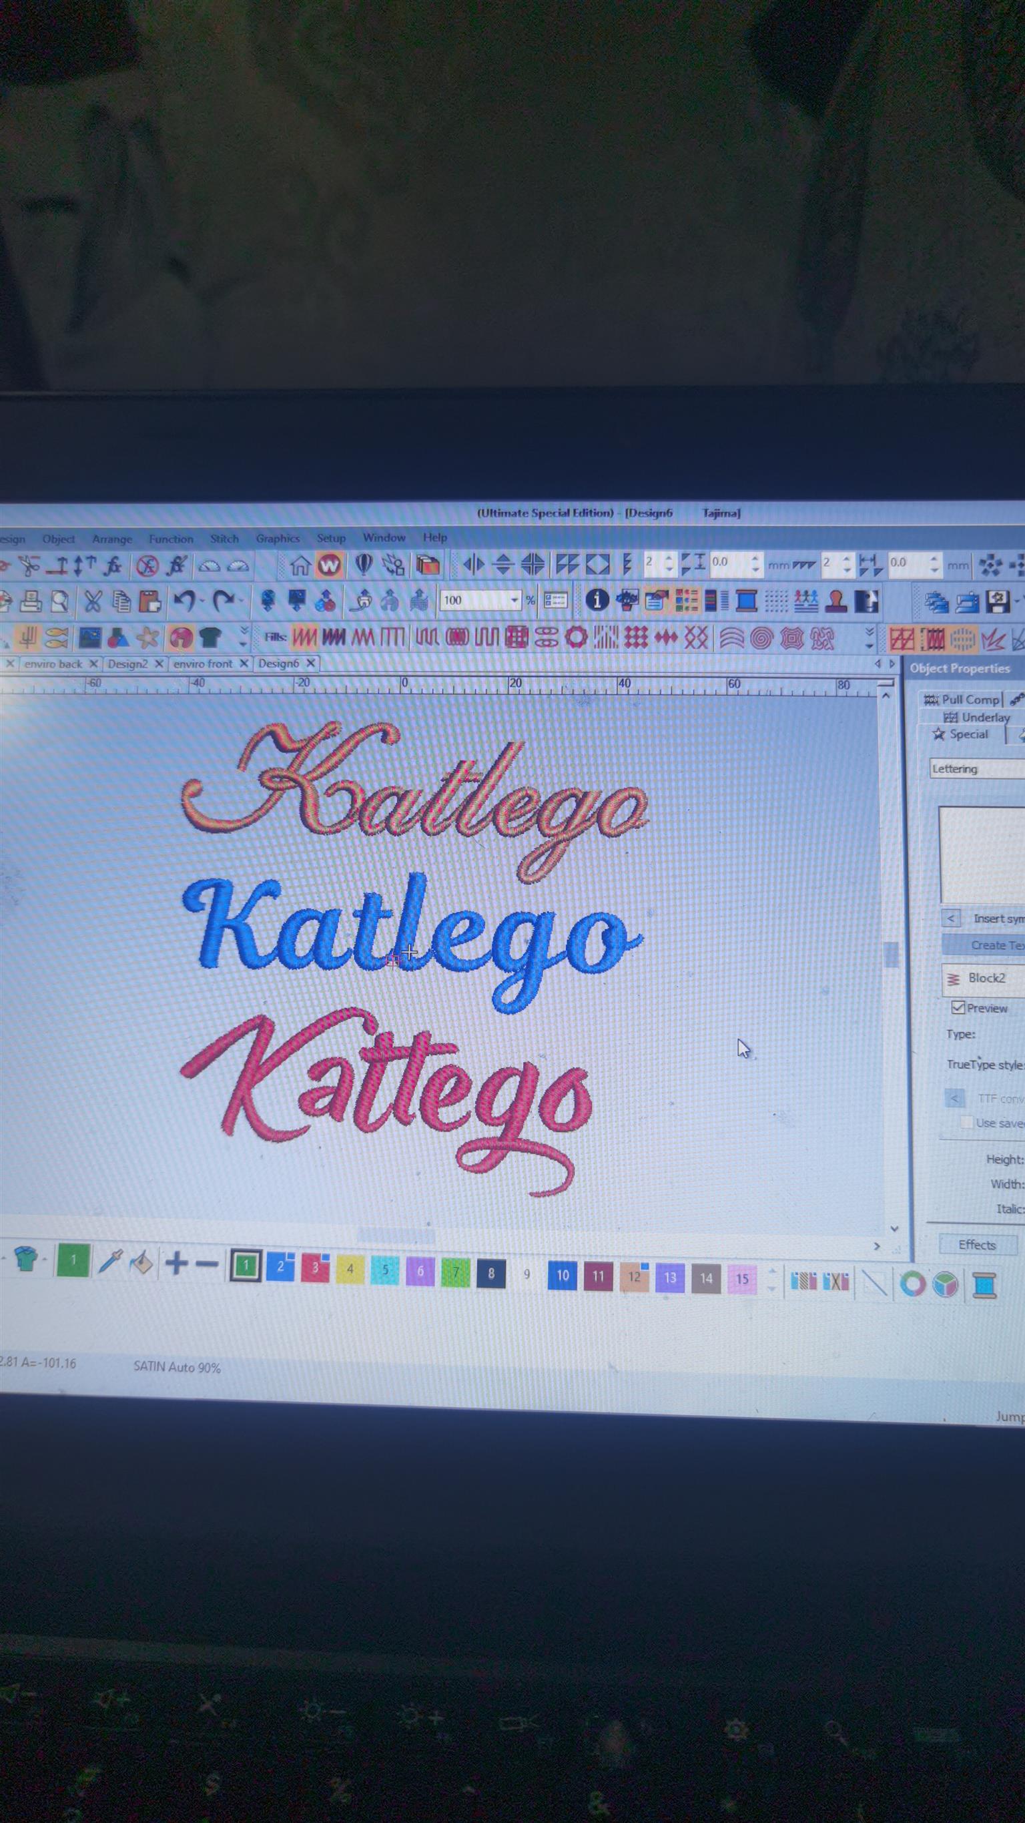Click the printer icon
The height and width of the screenshot is (1823, 1025).
(x=31, y=601)
